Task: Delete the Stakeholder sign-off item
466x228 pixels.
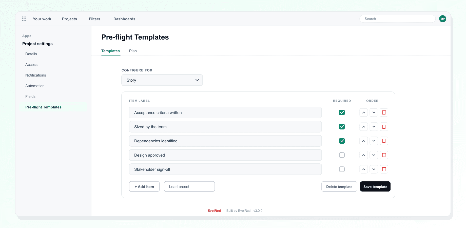Action: (384, 169)
